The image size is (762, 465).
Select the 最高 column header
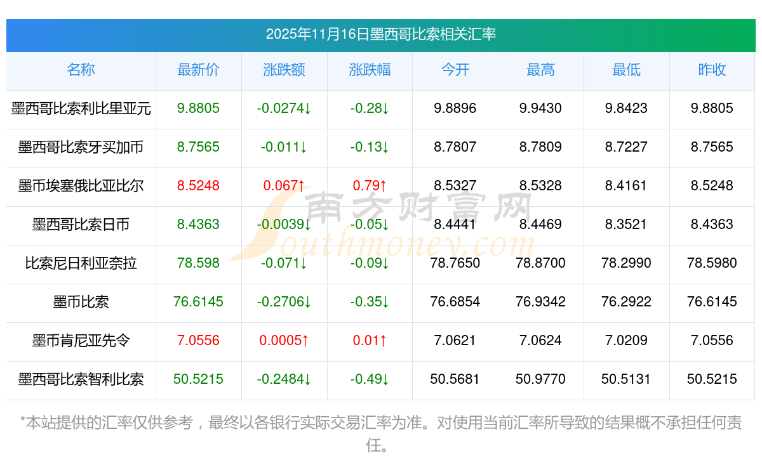541,70
